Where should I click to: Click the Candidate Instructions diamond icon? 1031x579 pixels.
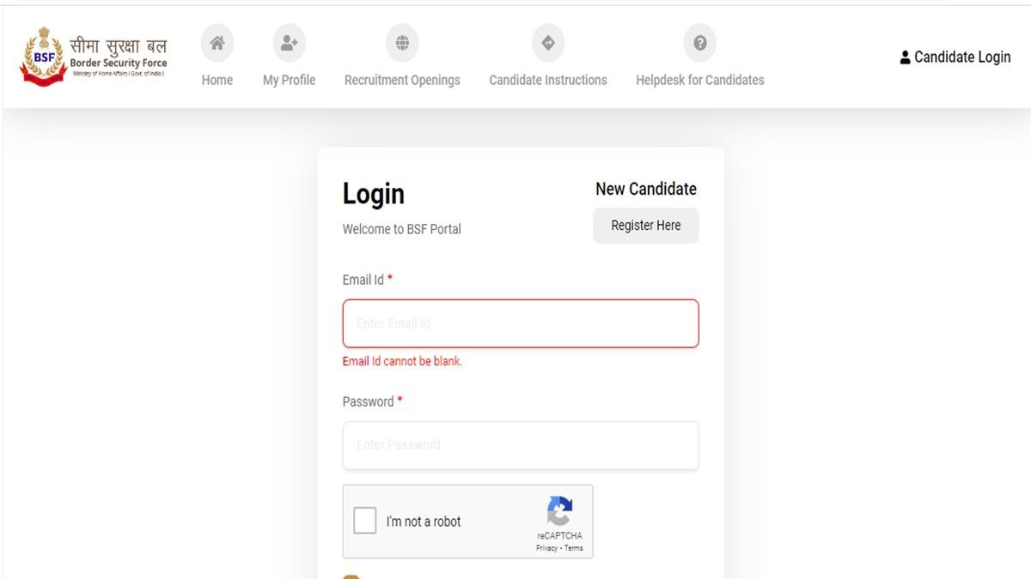pyautogui.click(x=547, y=41)
